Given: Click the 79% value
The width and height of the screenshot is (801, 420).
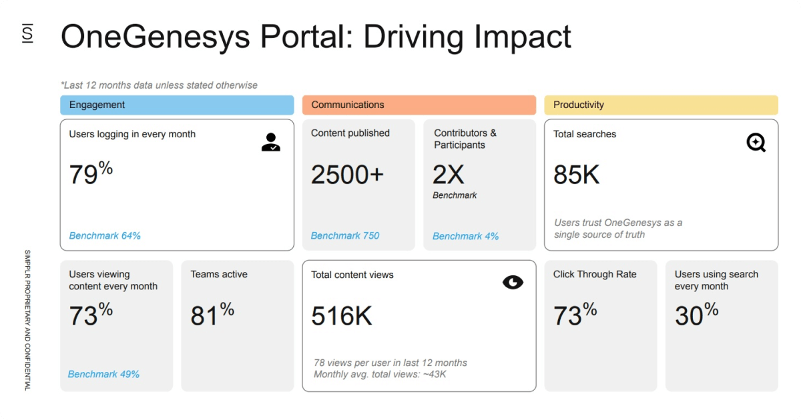Looking at the screenshot, I should [x=91, y=173].
